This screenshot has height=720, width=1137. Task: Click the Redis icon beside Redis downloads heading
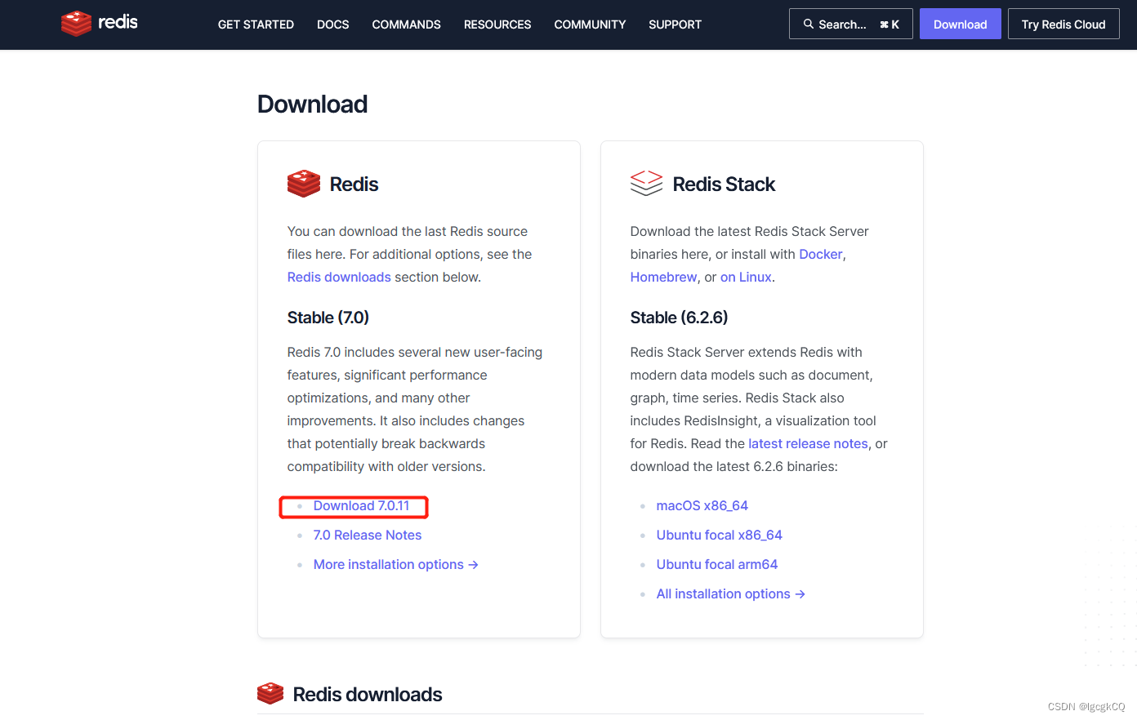click(270, 694)
